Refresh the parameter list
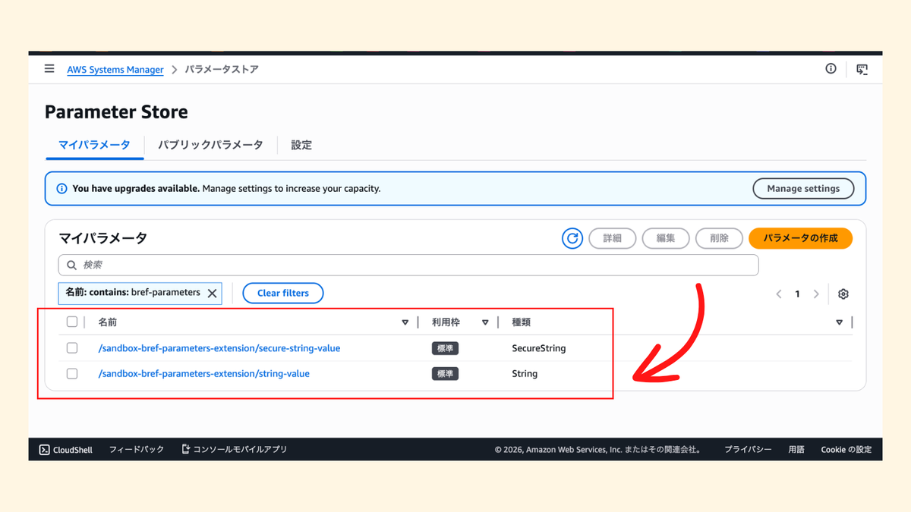 [572, 238]
